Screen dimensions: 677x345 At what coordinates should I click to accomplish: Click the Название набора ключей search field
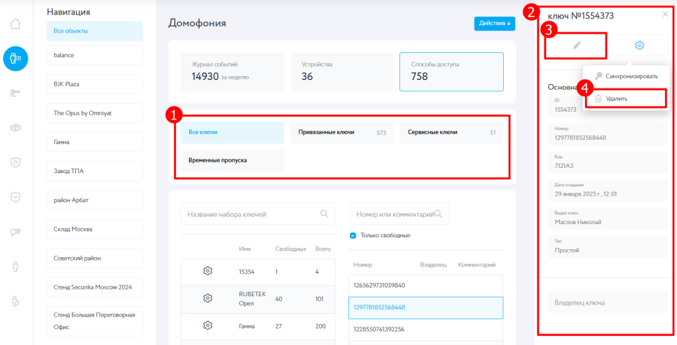(x=258, y=213)
